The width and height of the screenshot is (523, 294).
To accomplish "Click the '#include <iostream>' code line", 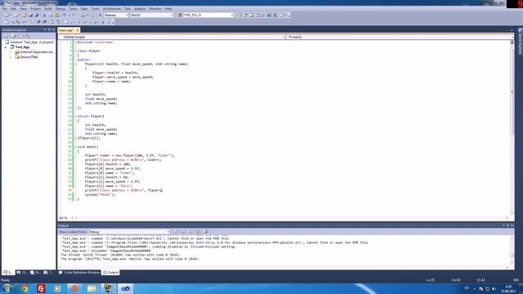I will pos(96,42).
